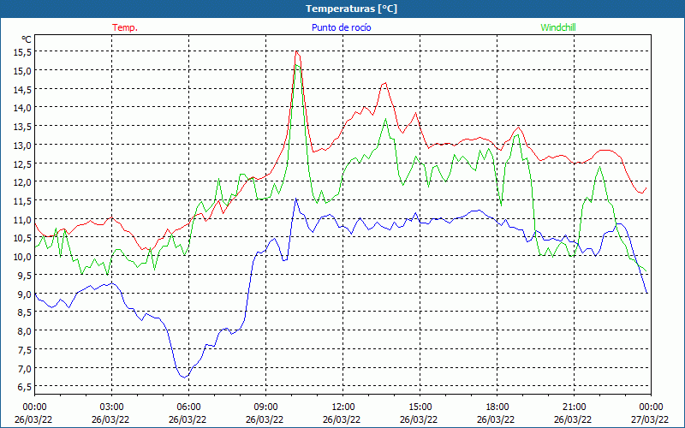685x428 pixels.
Task: Click the °C unit label above the axis
Action: click(x=27, y=39)
